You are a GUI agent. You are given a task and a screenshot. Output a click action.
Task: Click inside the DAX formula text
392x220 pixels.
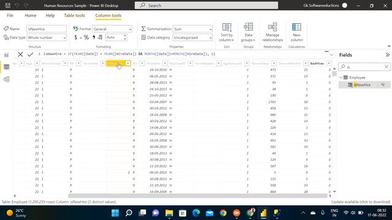[x=129, y=54]
